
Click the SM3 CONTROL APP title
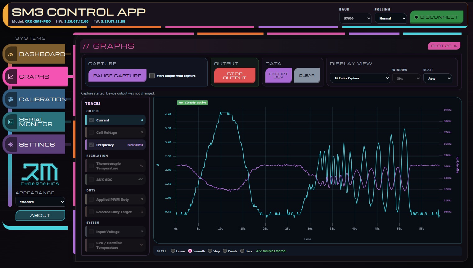pos(79,12)
